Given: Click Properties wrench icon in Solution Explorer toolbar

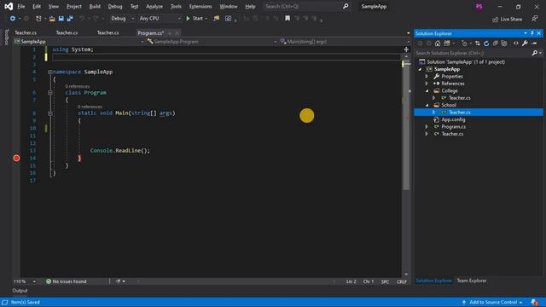Looking at the screenshot, I should click(x=525, y=43).
